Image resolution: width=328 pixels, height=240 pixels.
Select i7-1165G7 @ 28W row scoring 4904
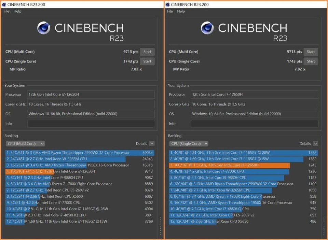80,209
